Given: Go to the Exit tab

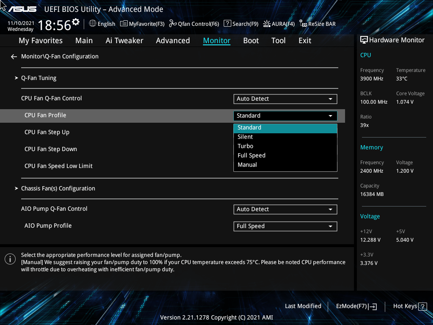Looking at the screenshot, I should [305, 41].
